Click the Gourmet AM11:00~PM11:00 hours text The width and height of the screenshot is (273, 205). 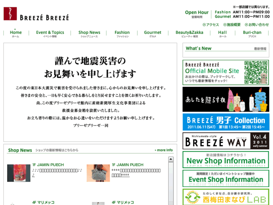[242, 17]
